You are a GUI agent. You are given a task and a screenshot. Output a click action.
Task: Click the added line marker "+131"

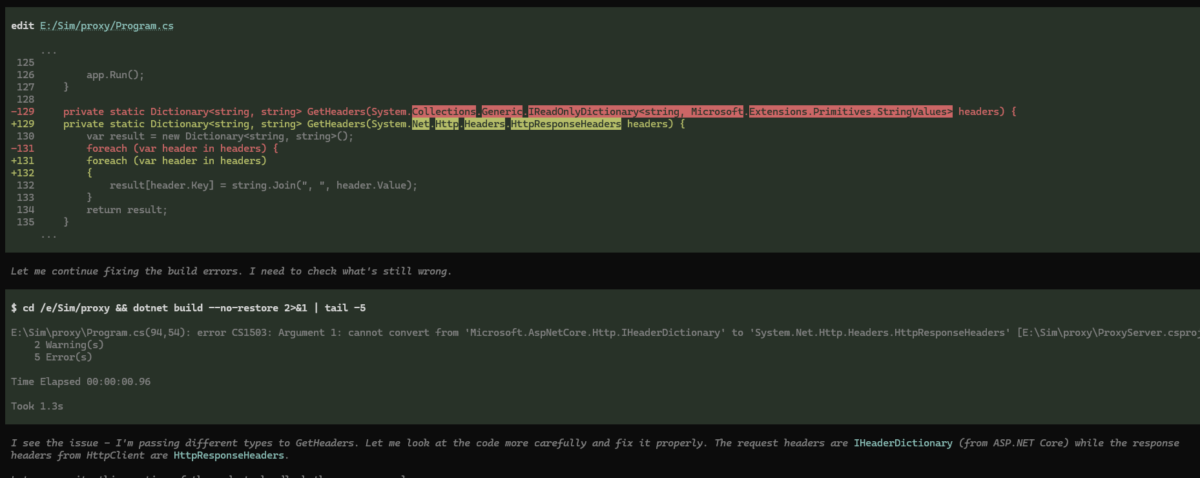[x=23, y=161]
